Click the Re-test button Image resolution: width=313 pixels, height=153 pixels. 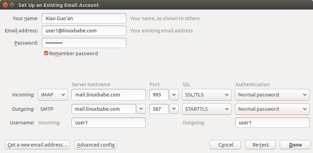(x=260, y=145)
